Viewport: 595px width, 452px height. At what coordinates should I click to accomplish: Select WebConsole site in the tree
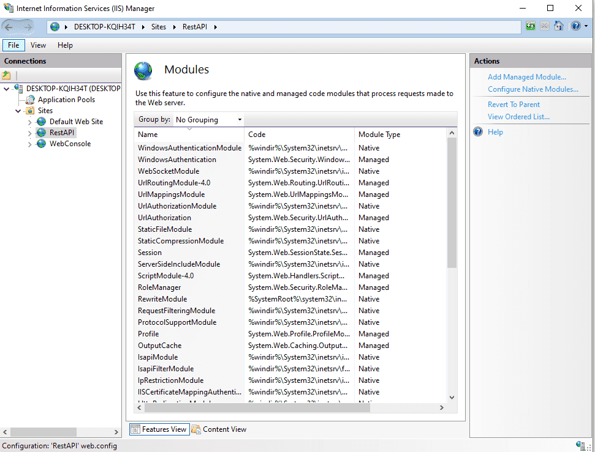point(70,144)
